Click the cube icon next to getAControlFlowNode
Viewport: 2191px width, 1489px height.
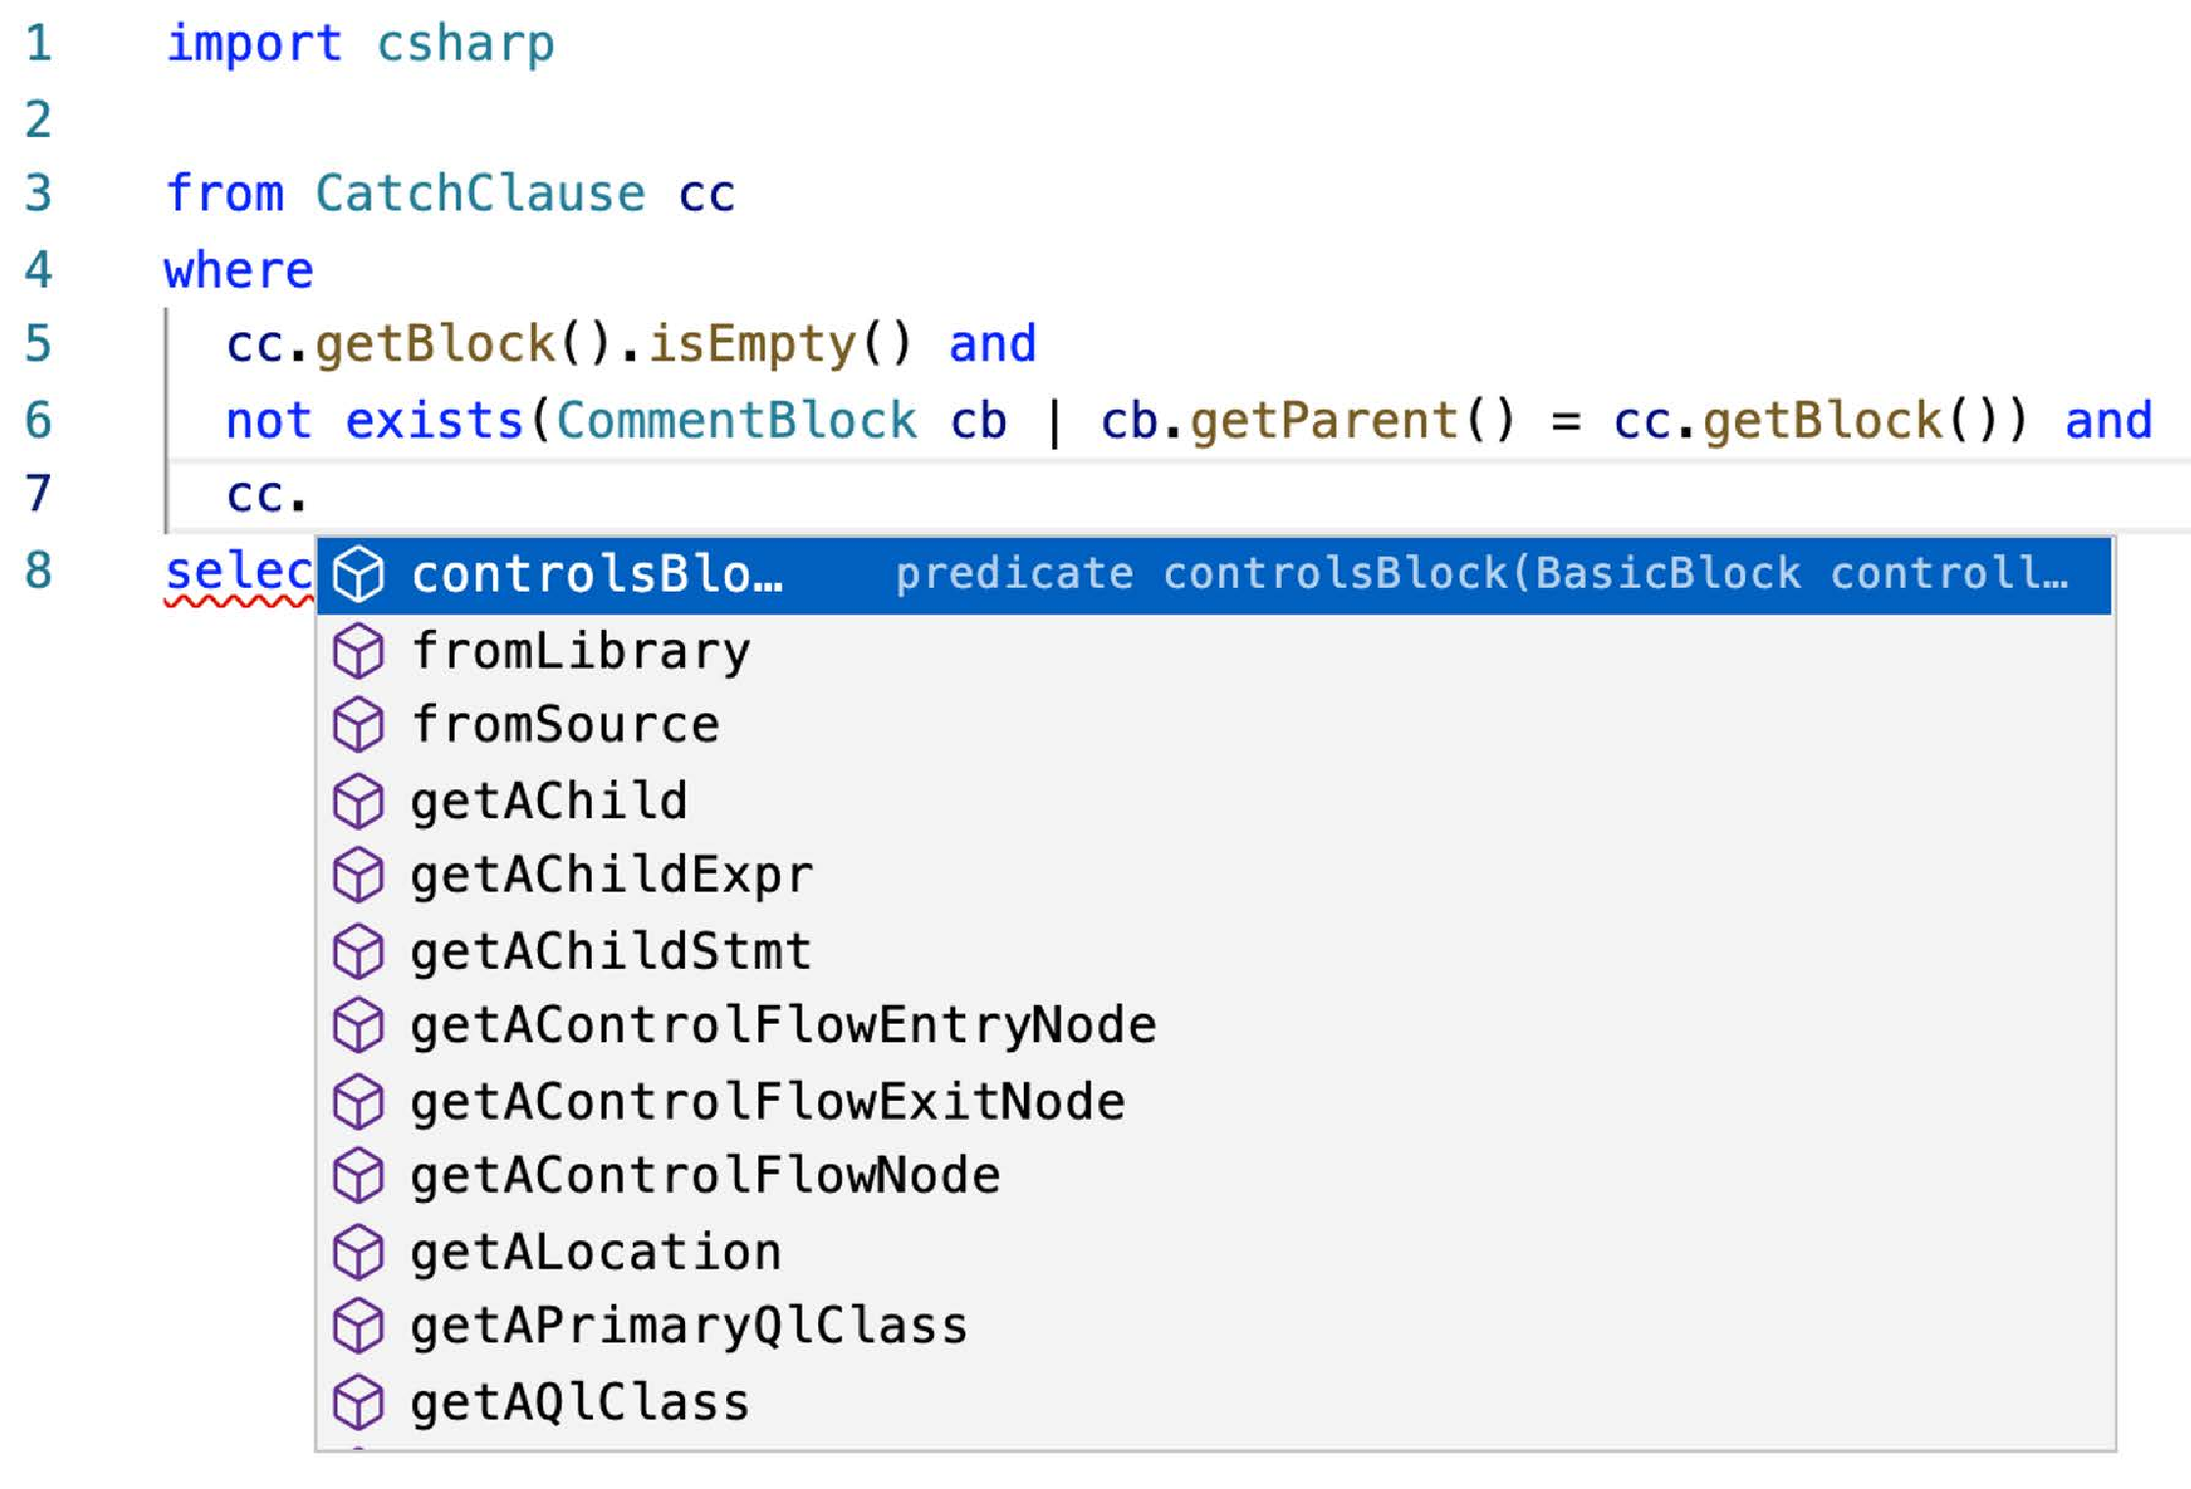[358, 1176]
